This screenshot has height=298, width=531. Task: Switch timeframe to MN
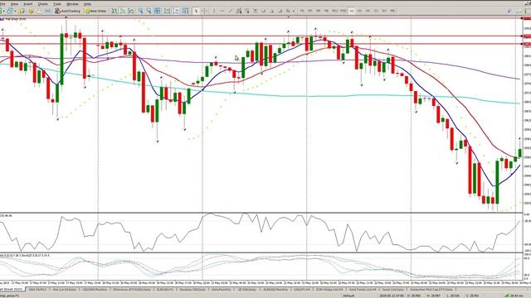[392, 11]
